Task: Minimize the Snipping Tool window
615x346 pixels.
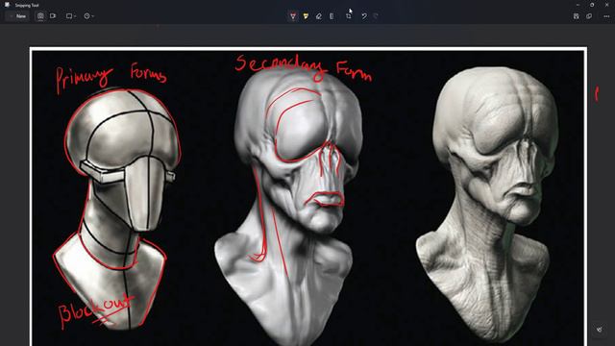Action: coord(578,5)
